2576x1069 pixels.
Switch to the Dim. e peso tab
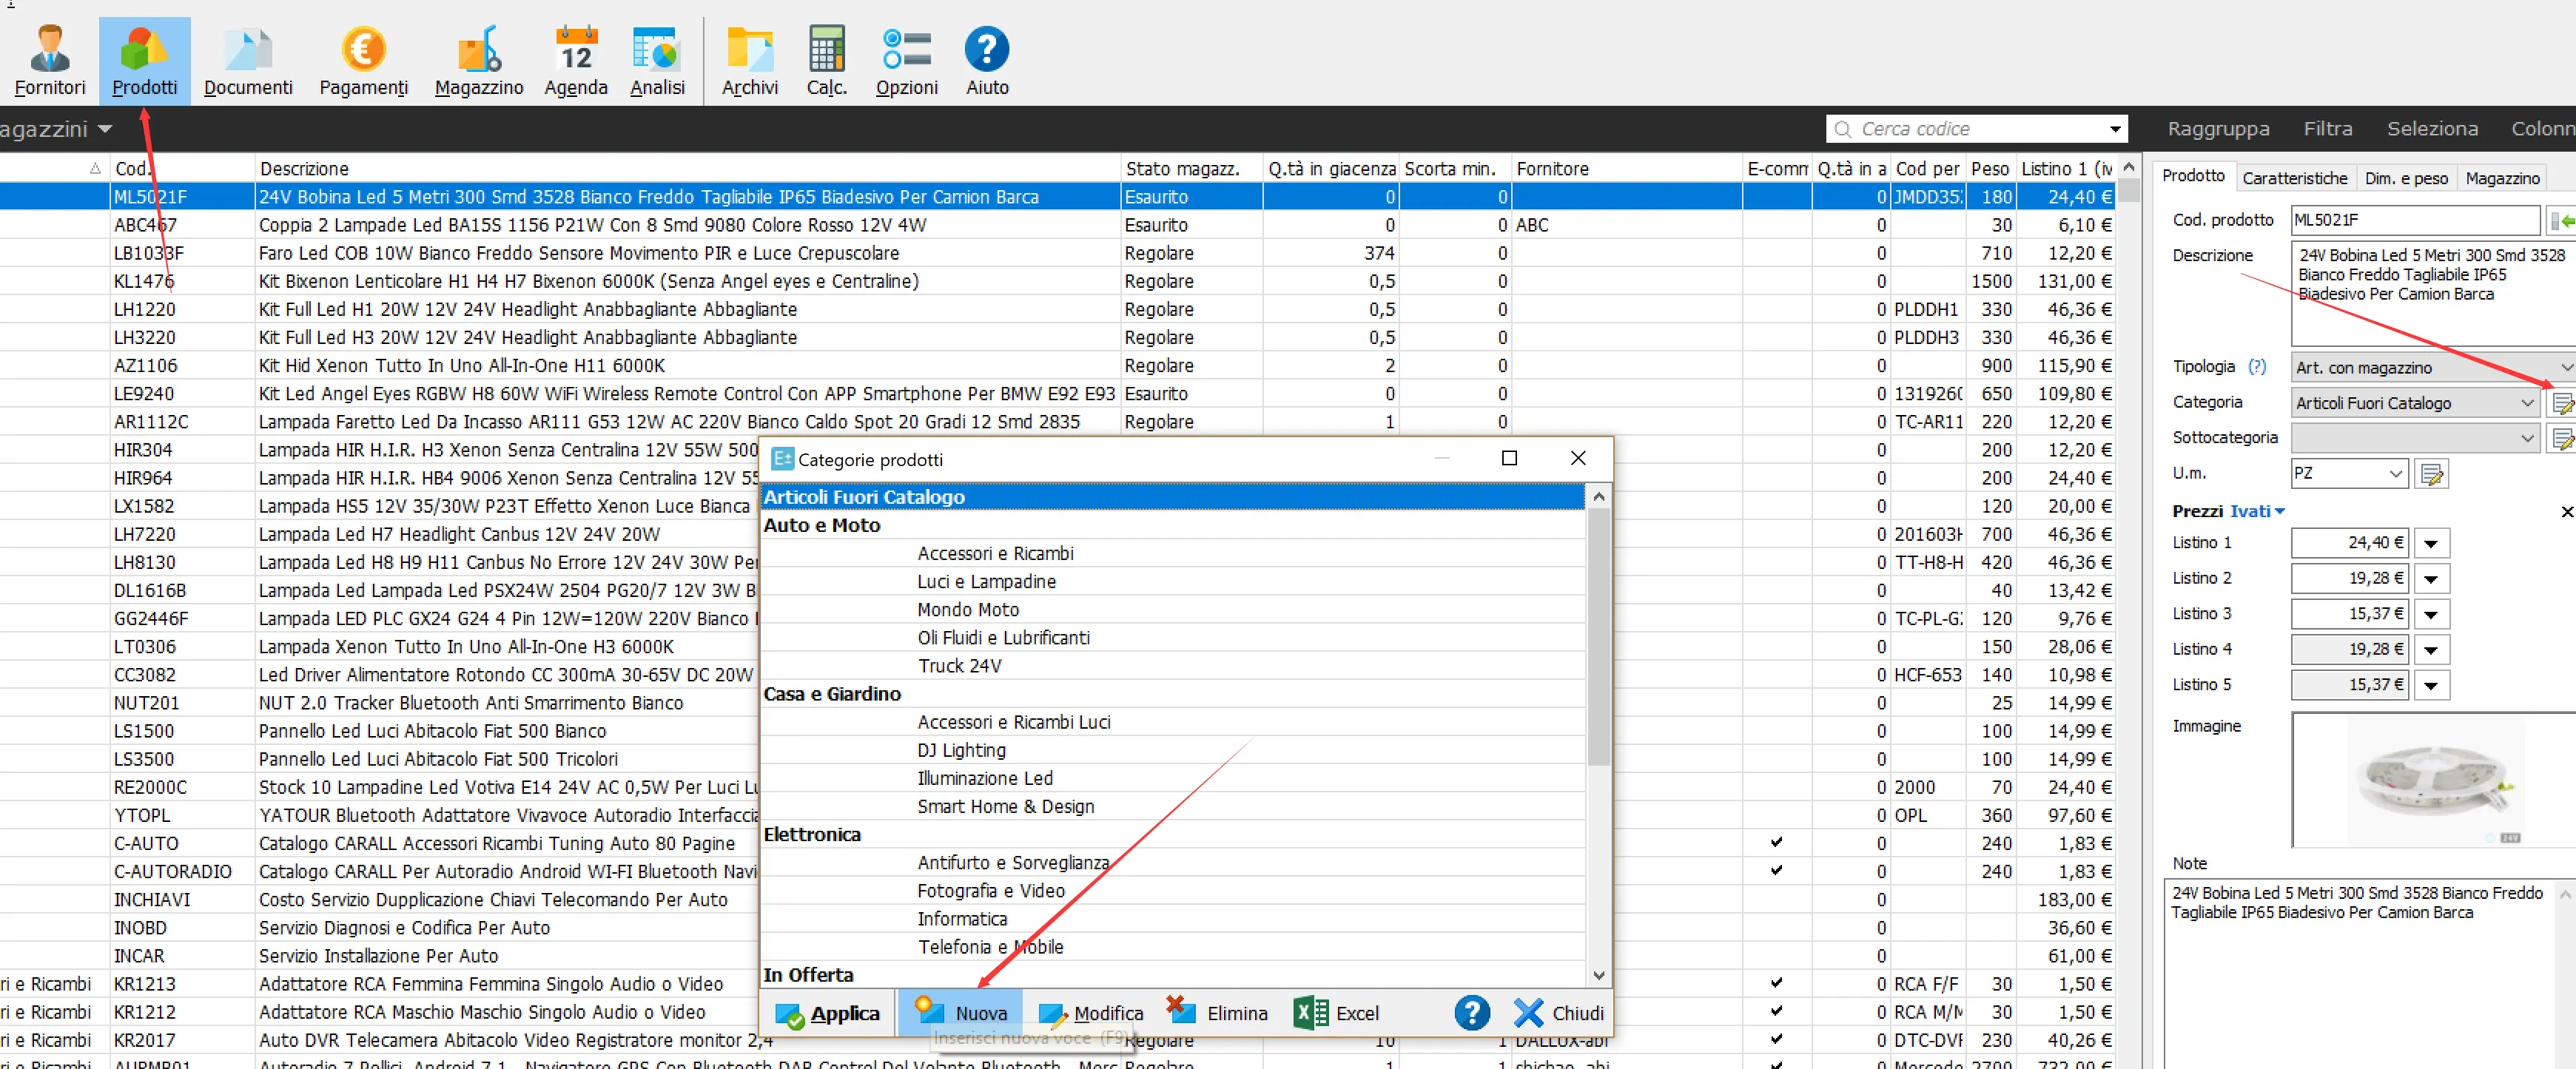pos(2405,178)
